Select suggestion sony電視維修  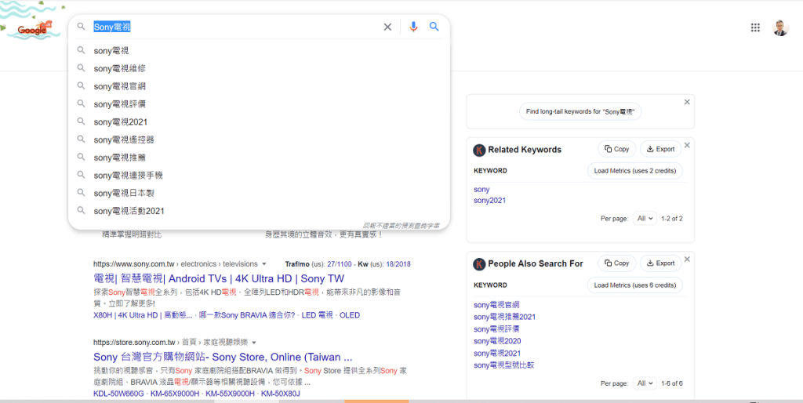click(x=259, y=68)
